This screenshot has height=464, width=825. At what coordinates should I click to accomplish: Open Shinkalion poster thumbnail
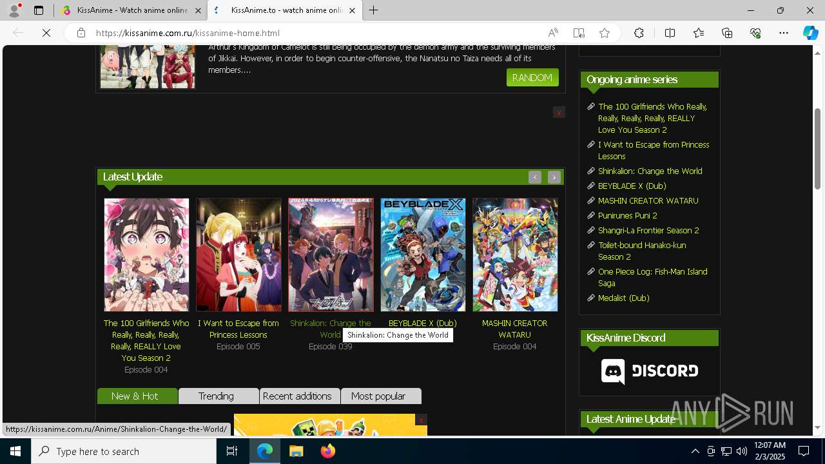[x=331, y=255]
